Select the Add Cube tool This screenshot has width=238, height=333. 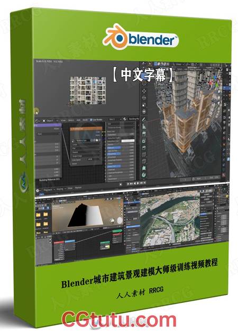(144, 133)
